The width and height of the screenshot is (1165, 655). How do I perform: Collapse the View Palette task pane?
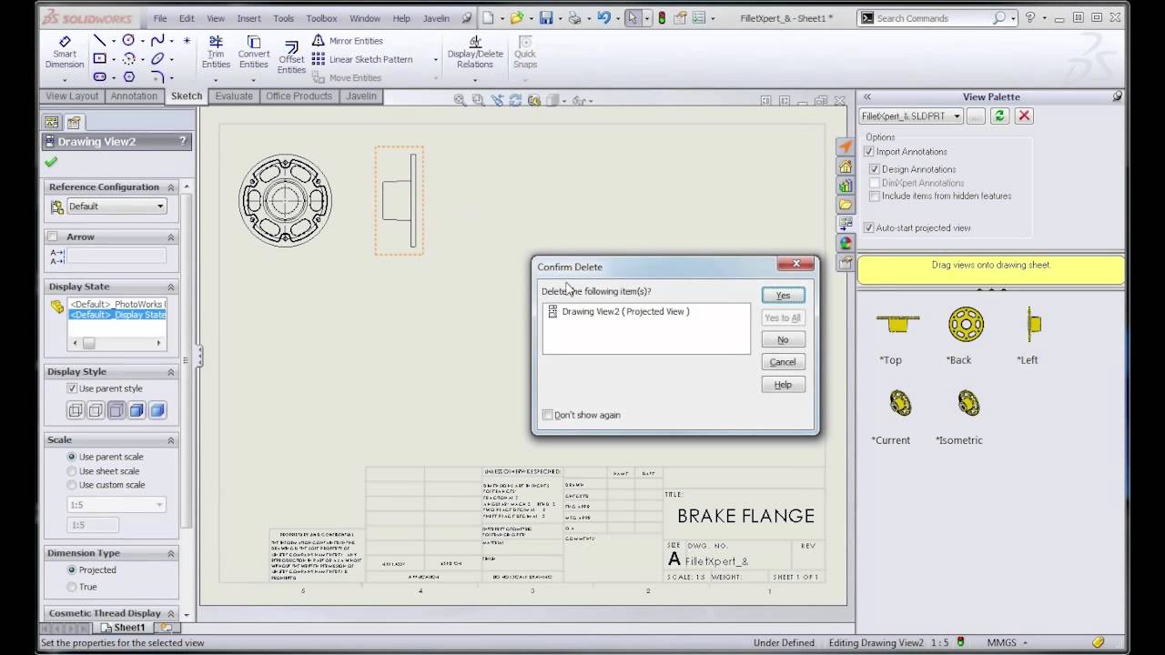[867, 96]
